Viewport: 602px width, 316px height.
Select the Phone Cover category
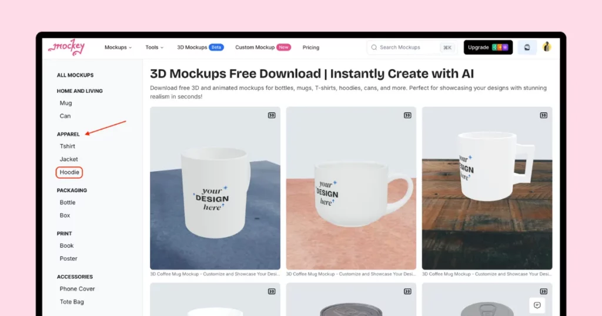77,289
